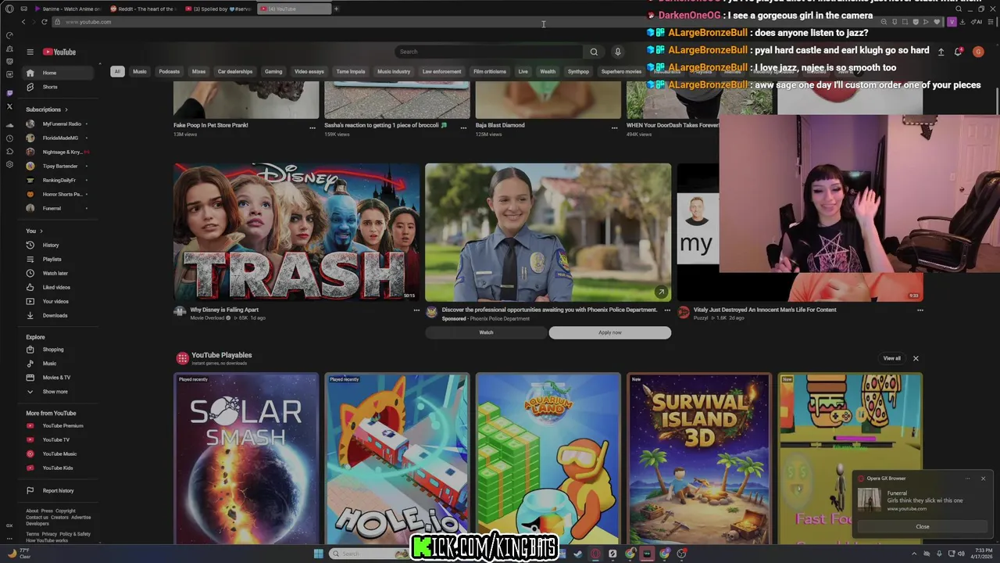Open Watch later in sidebar
The image size is (1000, 563).
56,273
